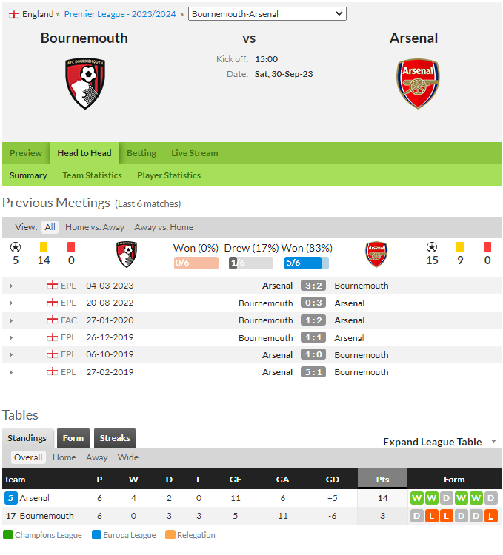Click Arsenal's blue 5/6 won bar
The image size is (503, 555).
click(307, 263)
